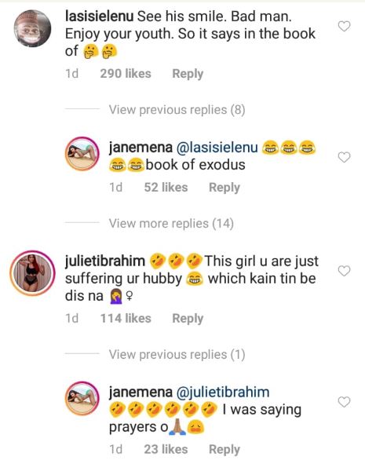Open the julietibrahim username link
The image size is (365, 464).
tap(105, 261)
